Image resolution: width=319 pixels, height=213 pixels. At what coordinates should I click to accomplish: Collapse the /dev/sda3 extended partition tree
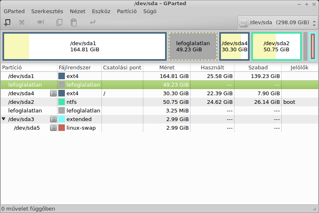click(x=4, y=119)
